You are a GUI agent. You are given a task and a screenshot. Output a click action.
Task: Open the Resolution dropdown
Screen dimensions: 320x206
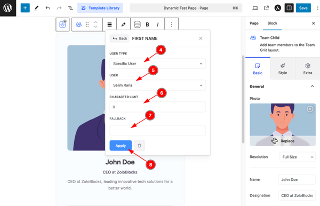click(298, 157)
